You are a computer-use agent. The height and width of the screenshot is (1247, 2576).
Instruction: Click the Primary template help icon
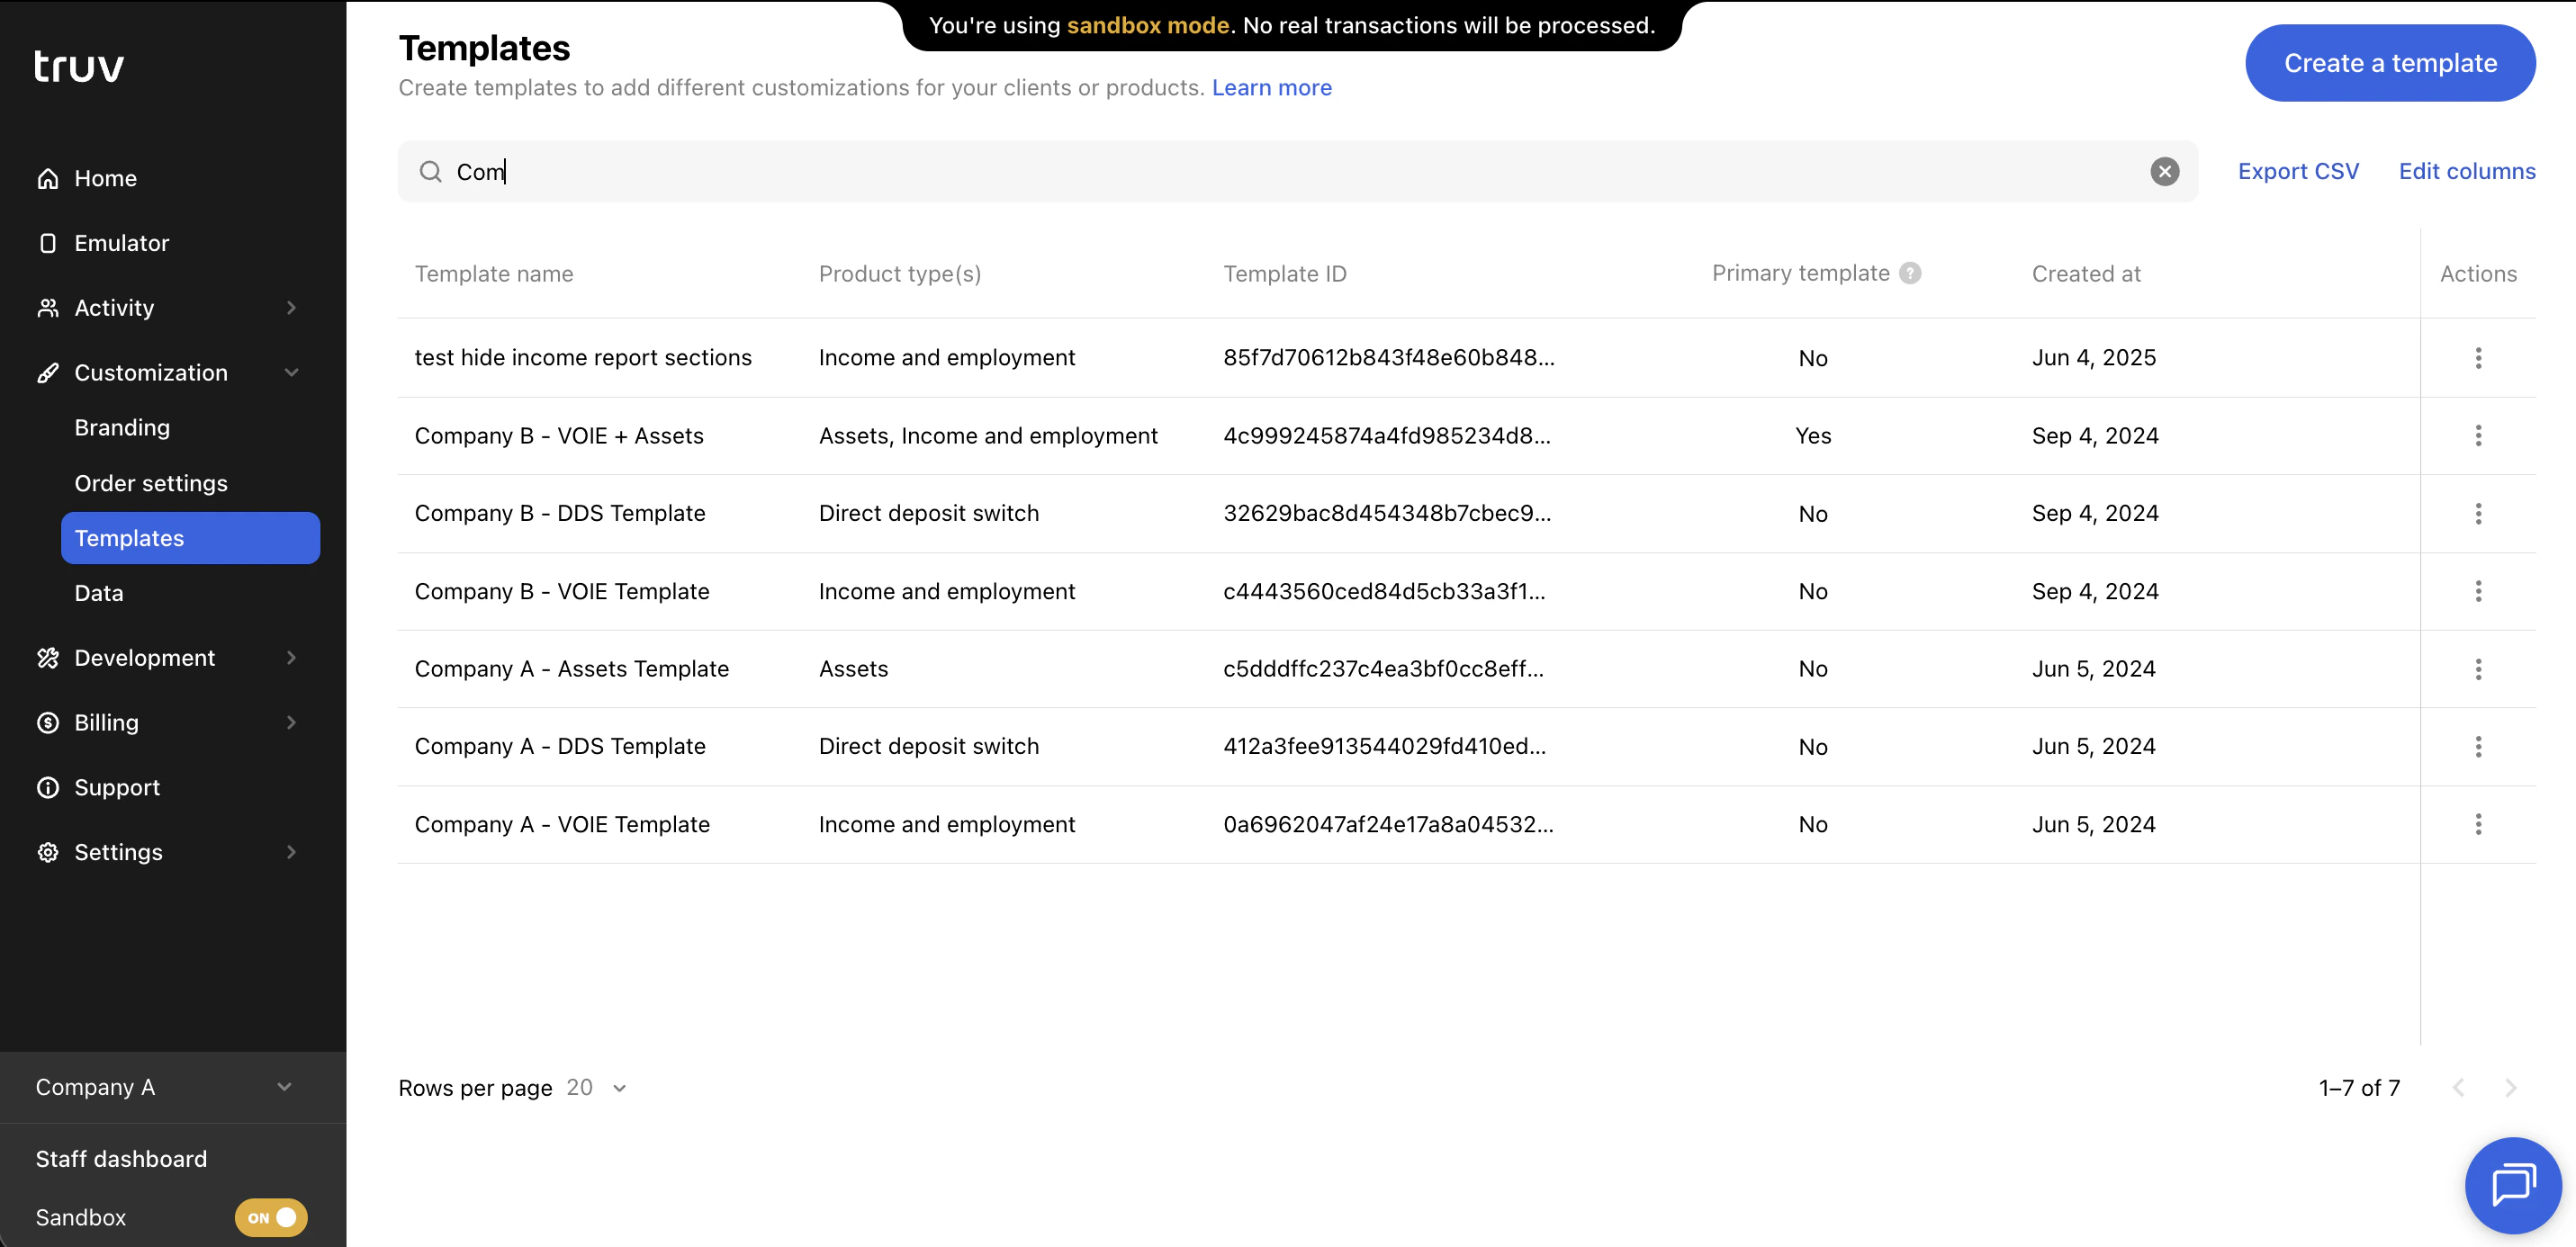1911,272
